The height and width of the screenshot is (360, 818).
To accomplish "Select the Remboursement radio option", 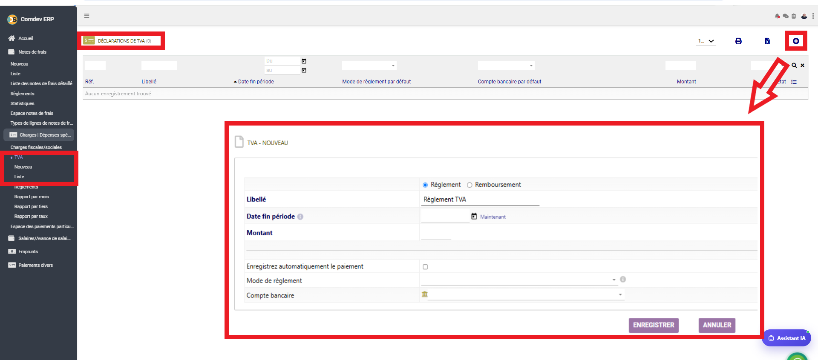I will pyautogui.click(x=469, y=185).
